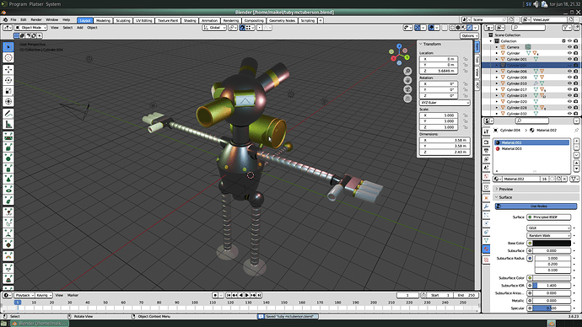Open the Playback dropdown in timeline
Viewport: 582px width, 327px height.
click(24, 295)
